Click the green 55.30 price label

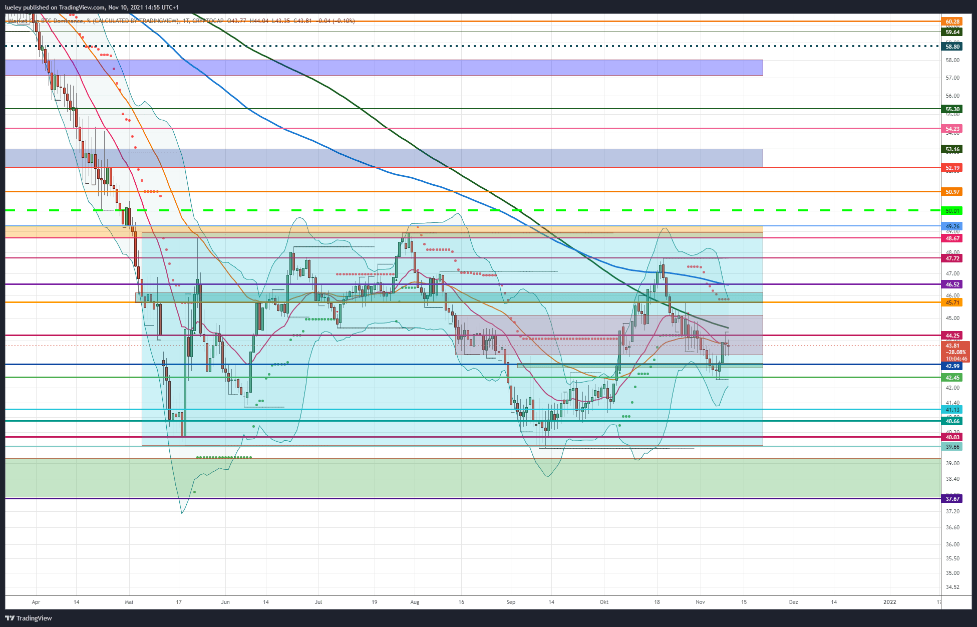coord(952,109)
